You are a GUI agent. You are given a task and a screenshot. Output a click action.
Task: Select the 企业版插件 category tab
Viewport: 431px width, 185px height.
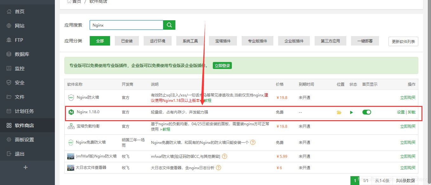click(294, 41)
